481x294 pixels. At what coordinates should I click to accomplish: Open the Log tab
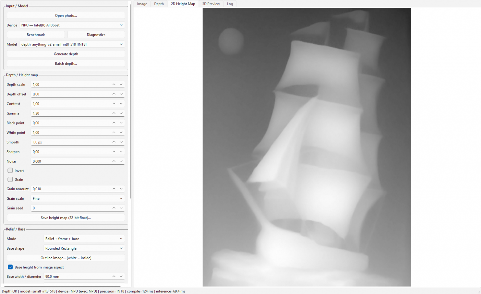tap(230, 4)
